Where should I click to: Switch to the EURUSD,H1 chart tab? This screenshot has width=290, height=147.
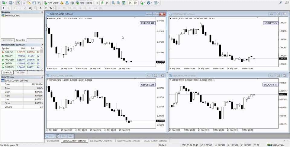pos(53,141)
